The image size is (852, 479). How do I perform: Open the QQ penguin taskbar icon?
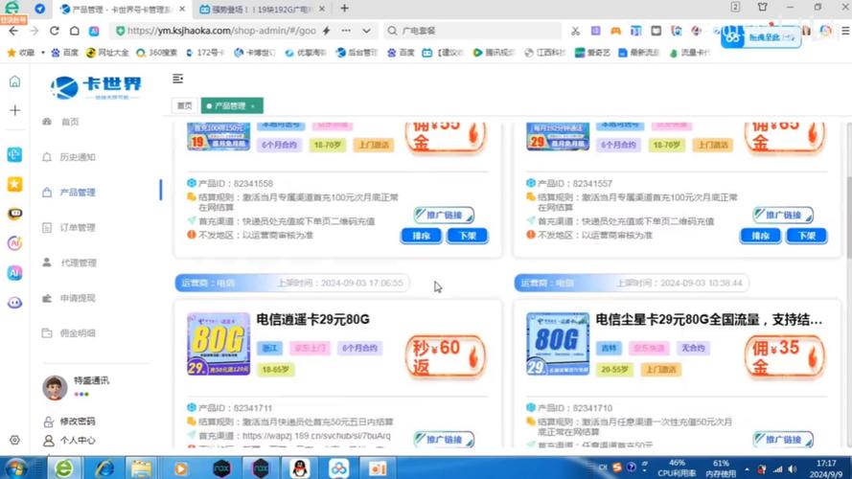point(299,468)
